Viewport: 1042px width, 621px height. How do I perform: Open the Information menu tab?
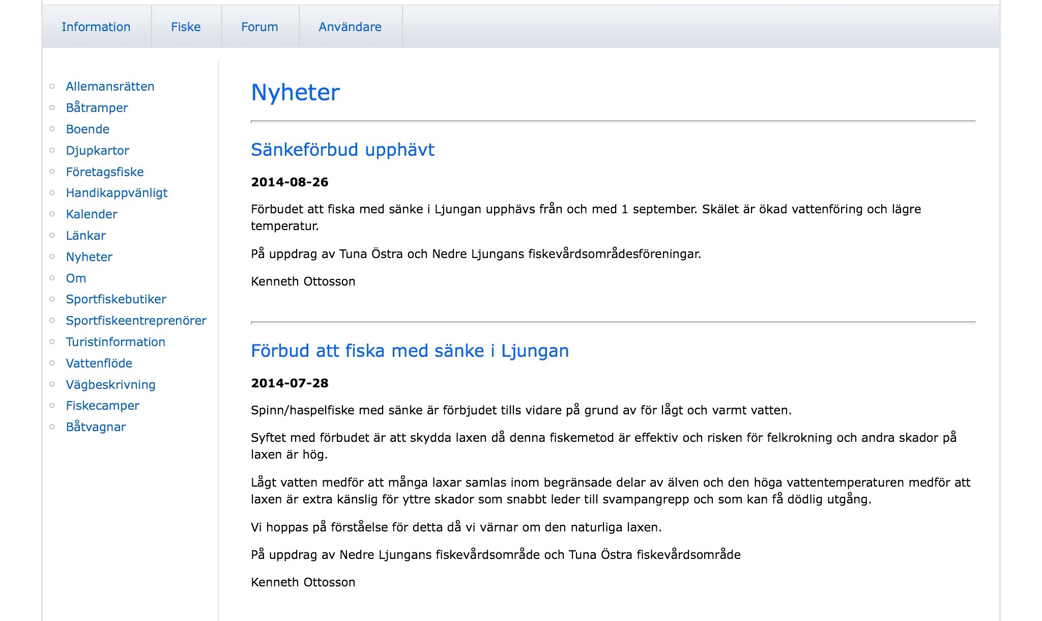point(96,27)
